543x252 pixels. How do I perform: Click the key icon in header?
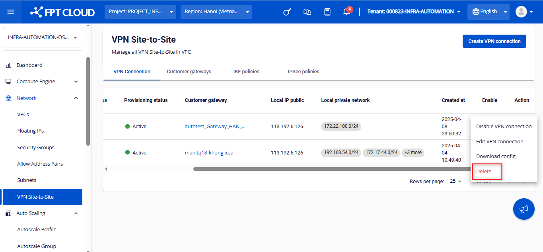pyautogui.click(x=286, y=12)
